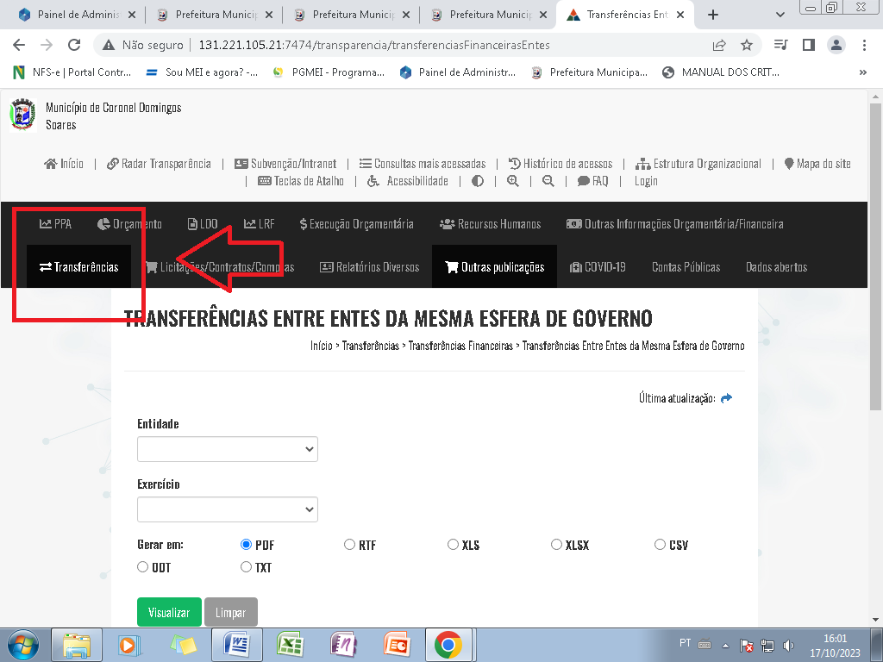
Task: Open the tab search chevron in Chrome
Action: point(780,15)
